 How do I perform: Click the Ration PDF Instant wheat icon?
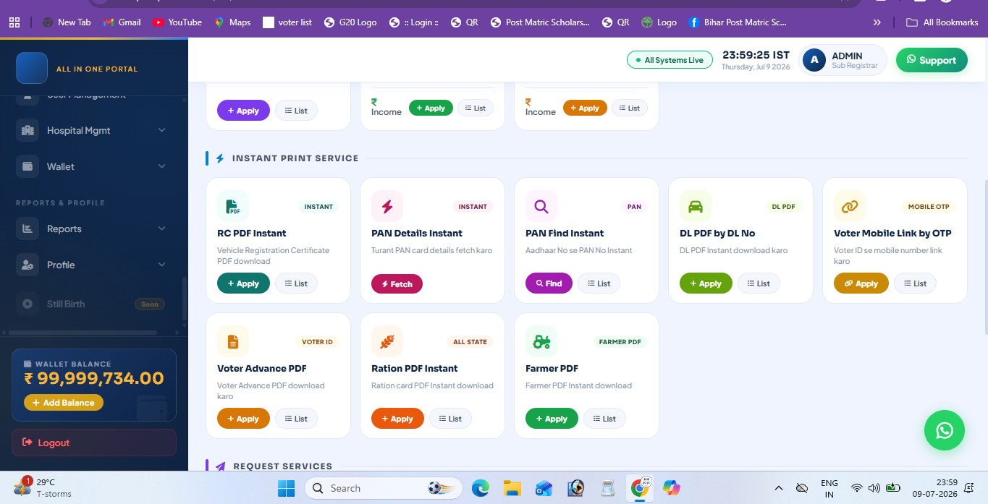[x=387, y=341]
